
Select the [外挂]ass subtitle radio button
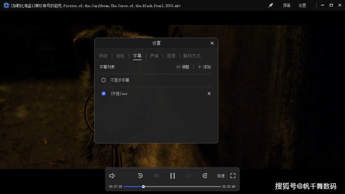click(103, 93)
